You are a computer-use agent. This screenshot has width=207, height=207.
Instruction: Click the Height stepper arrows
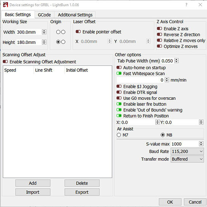pyautogui.click(x=44, y=42)
